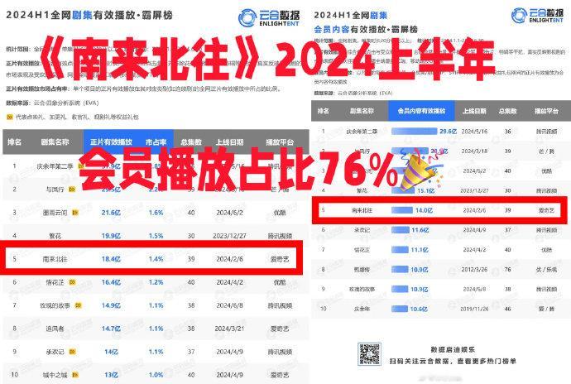
Task: Click 庆余年第二季 in the left table
Action: tap(55, 166)
